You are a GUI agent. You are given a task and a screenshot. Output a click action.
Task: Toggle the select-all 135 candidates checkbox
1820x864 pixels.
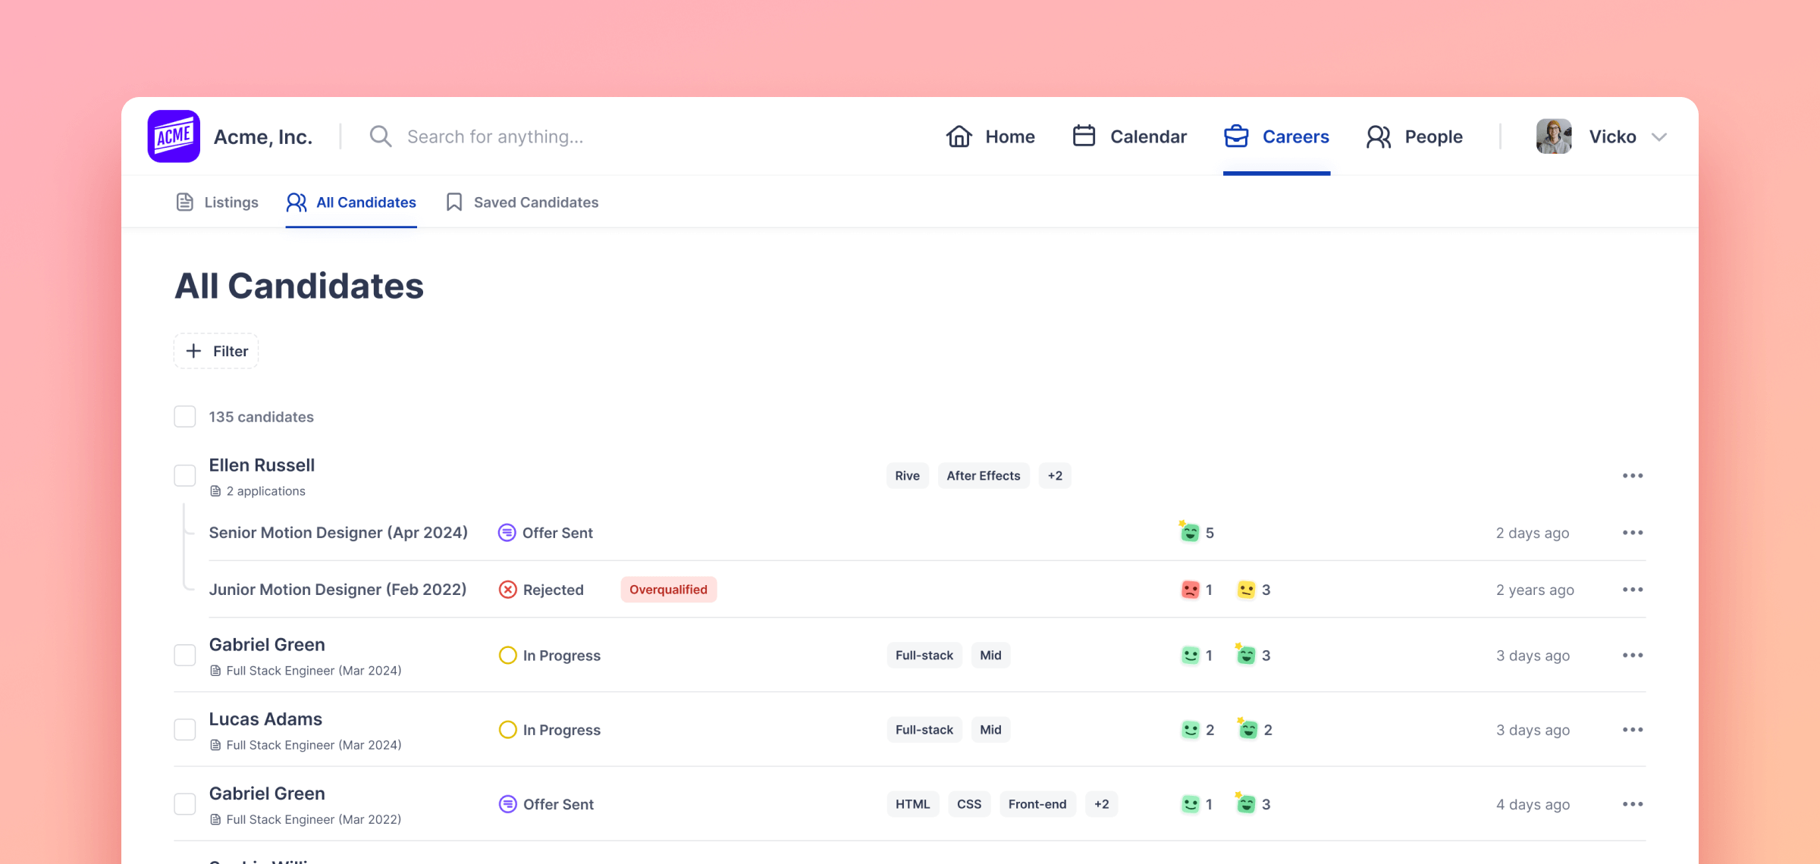tap(185, 416)
